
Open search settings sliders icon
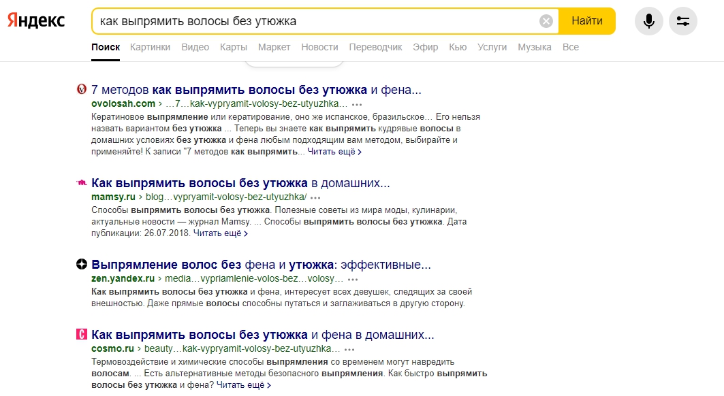[x=683, y=21]
